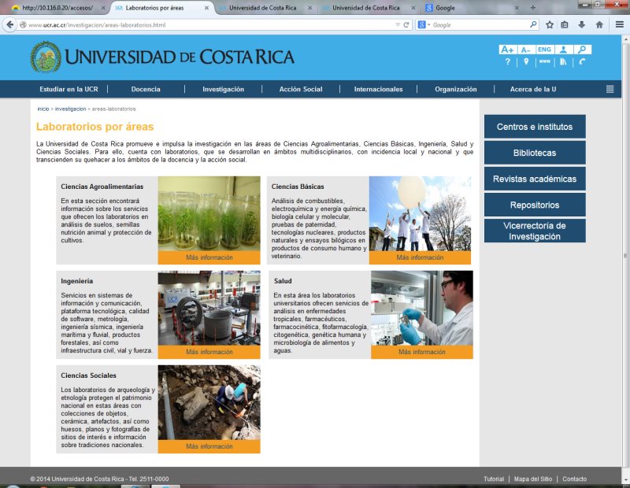Go back using the browser back arrow
The height and width of the screenshot is (488, 630).
click(10, 25)
